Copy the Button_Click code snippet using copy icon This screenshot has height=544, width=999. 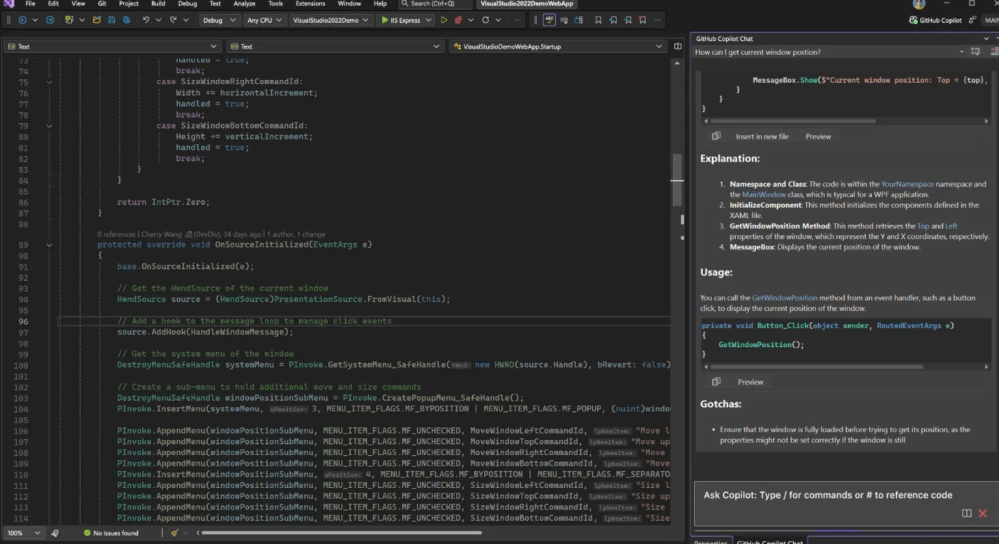point(716,381)
